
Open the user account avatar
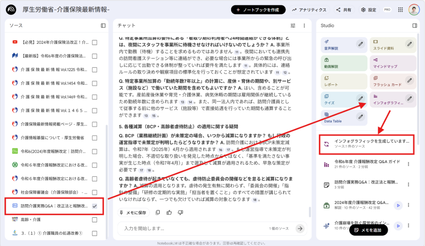click(x=414, y=10)
